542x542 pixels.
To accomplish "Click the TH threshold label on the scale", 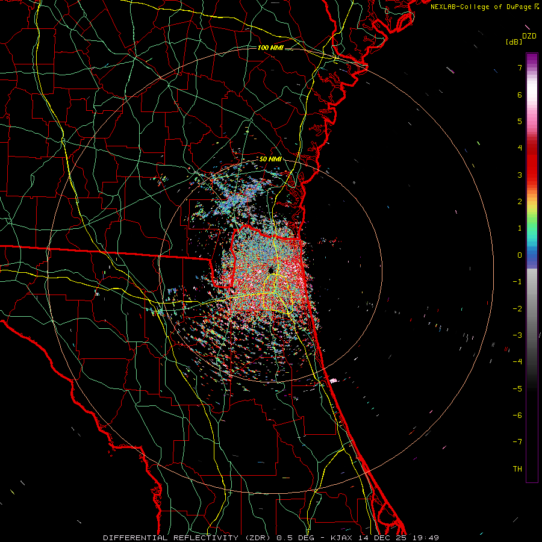I will click(x=517, y=469).
